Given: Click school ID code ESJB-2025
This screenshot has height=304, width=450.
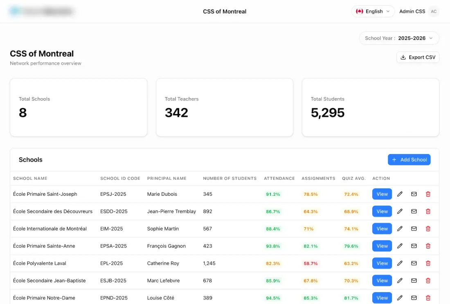Looking at the screenshot, I should coord(113,280).
